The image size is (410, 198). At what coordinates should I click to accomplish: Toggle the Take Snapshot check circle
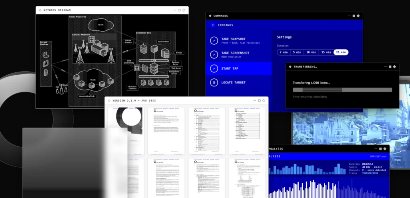[214, 40]
